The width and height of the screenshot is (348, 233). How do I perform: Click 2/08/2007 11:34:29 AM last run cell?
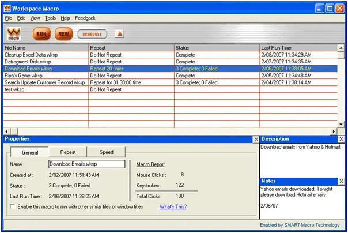point(298,55)
